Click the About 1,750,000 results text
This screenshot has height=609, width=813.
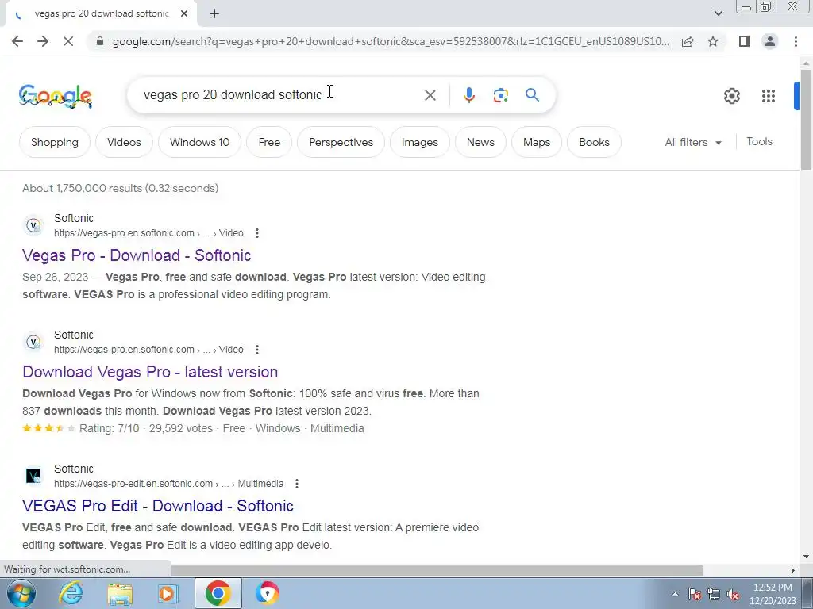pyautogui.click(x=121, y=188)
